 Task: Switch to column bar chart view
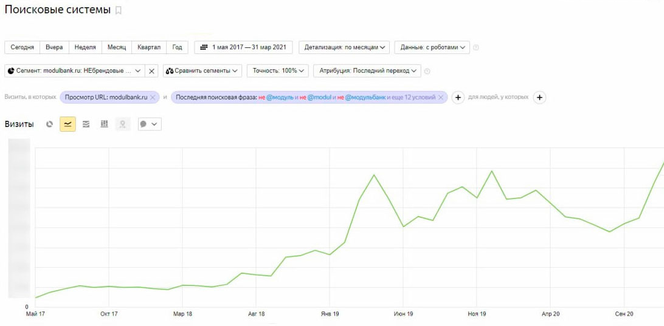click(104, 124)
